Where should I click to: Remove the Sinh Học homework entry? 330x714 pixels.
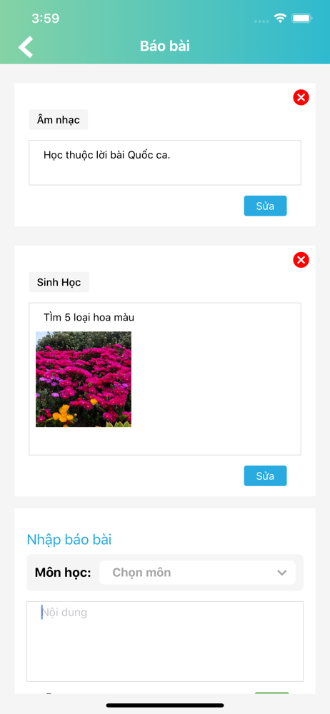301,260
